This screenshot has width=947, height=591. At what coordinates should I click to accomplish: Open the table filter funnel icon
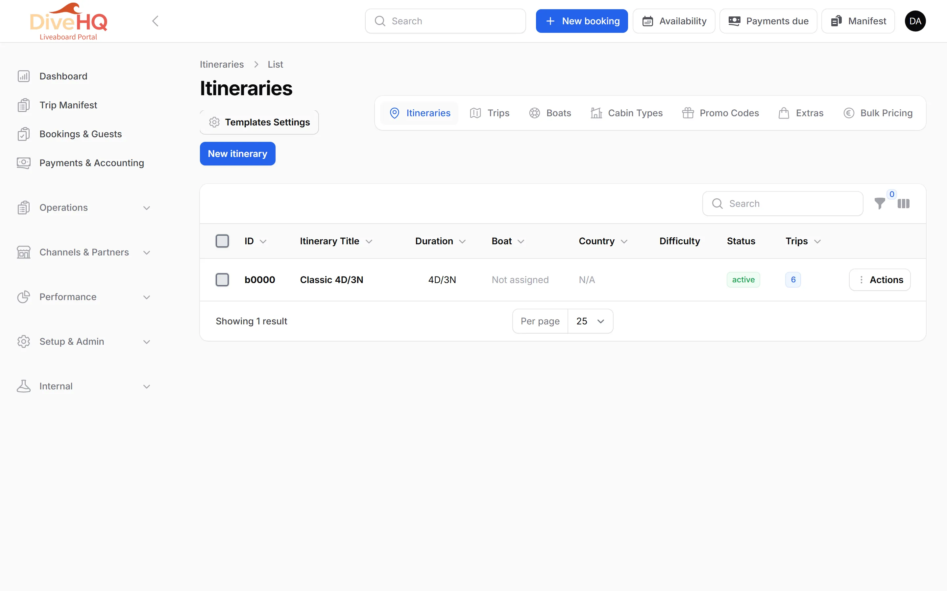pos(879,204)
